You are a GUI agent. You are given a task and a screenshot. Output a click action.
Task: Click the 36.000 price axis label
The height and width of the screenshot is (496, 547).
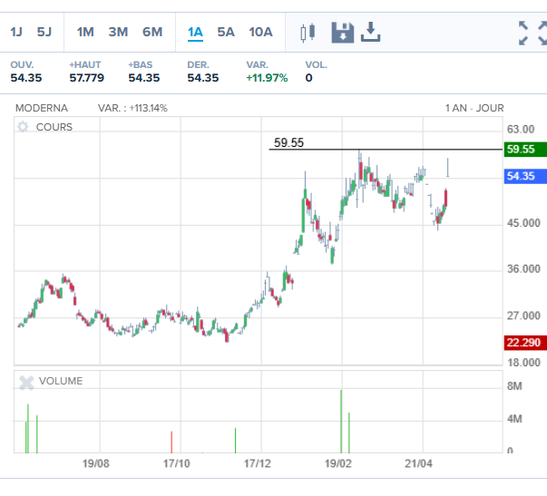point(523,269)
